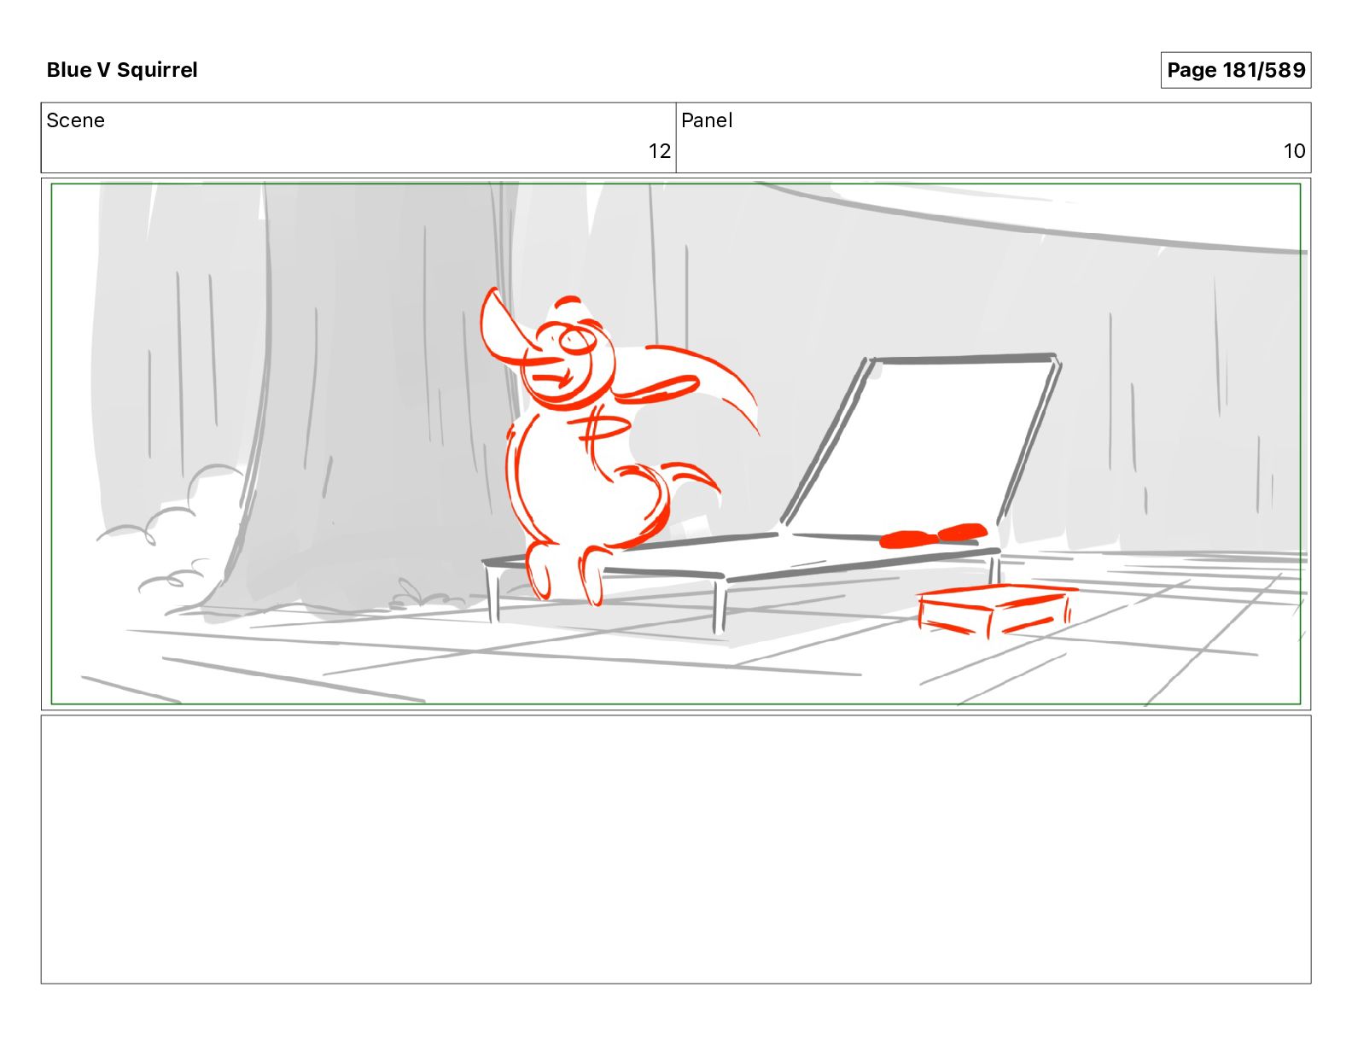Click the 'Scene' label
The height and width of the screenshot is (1045, 1352).
pos(75,120)
